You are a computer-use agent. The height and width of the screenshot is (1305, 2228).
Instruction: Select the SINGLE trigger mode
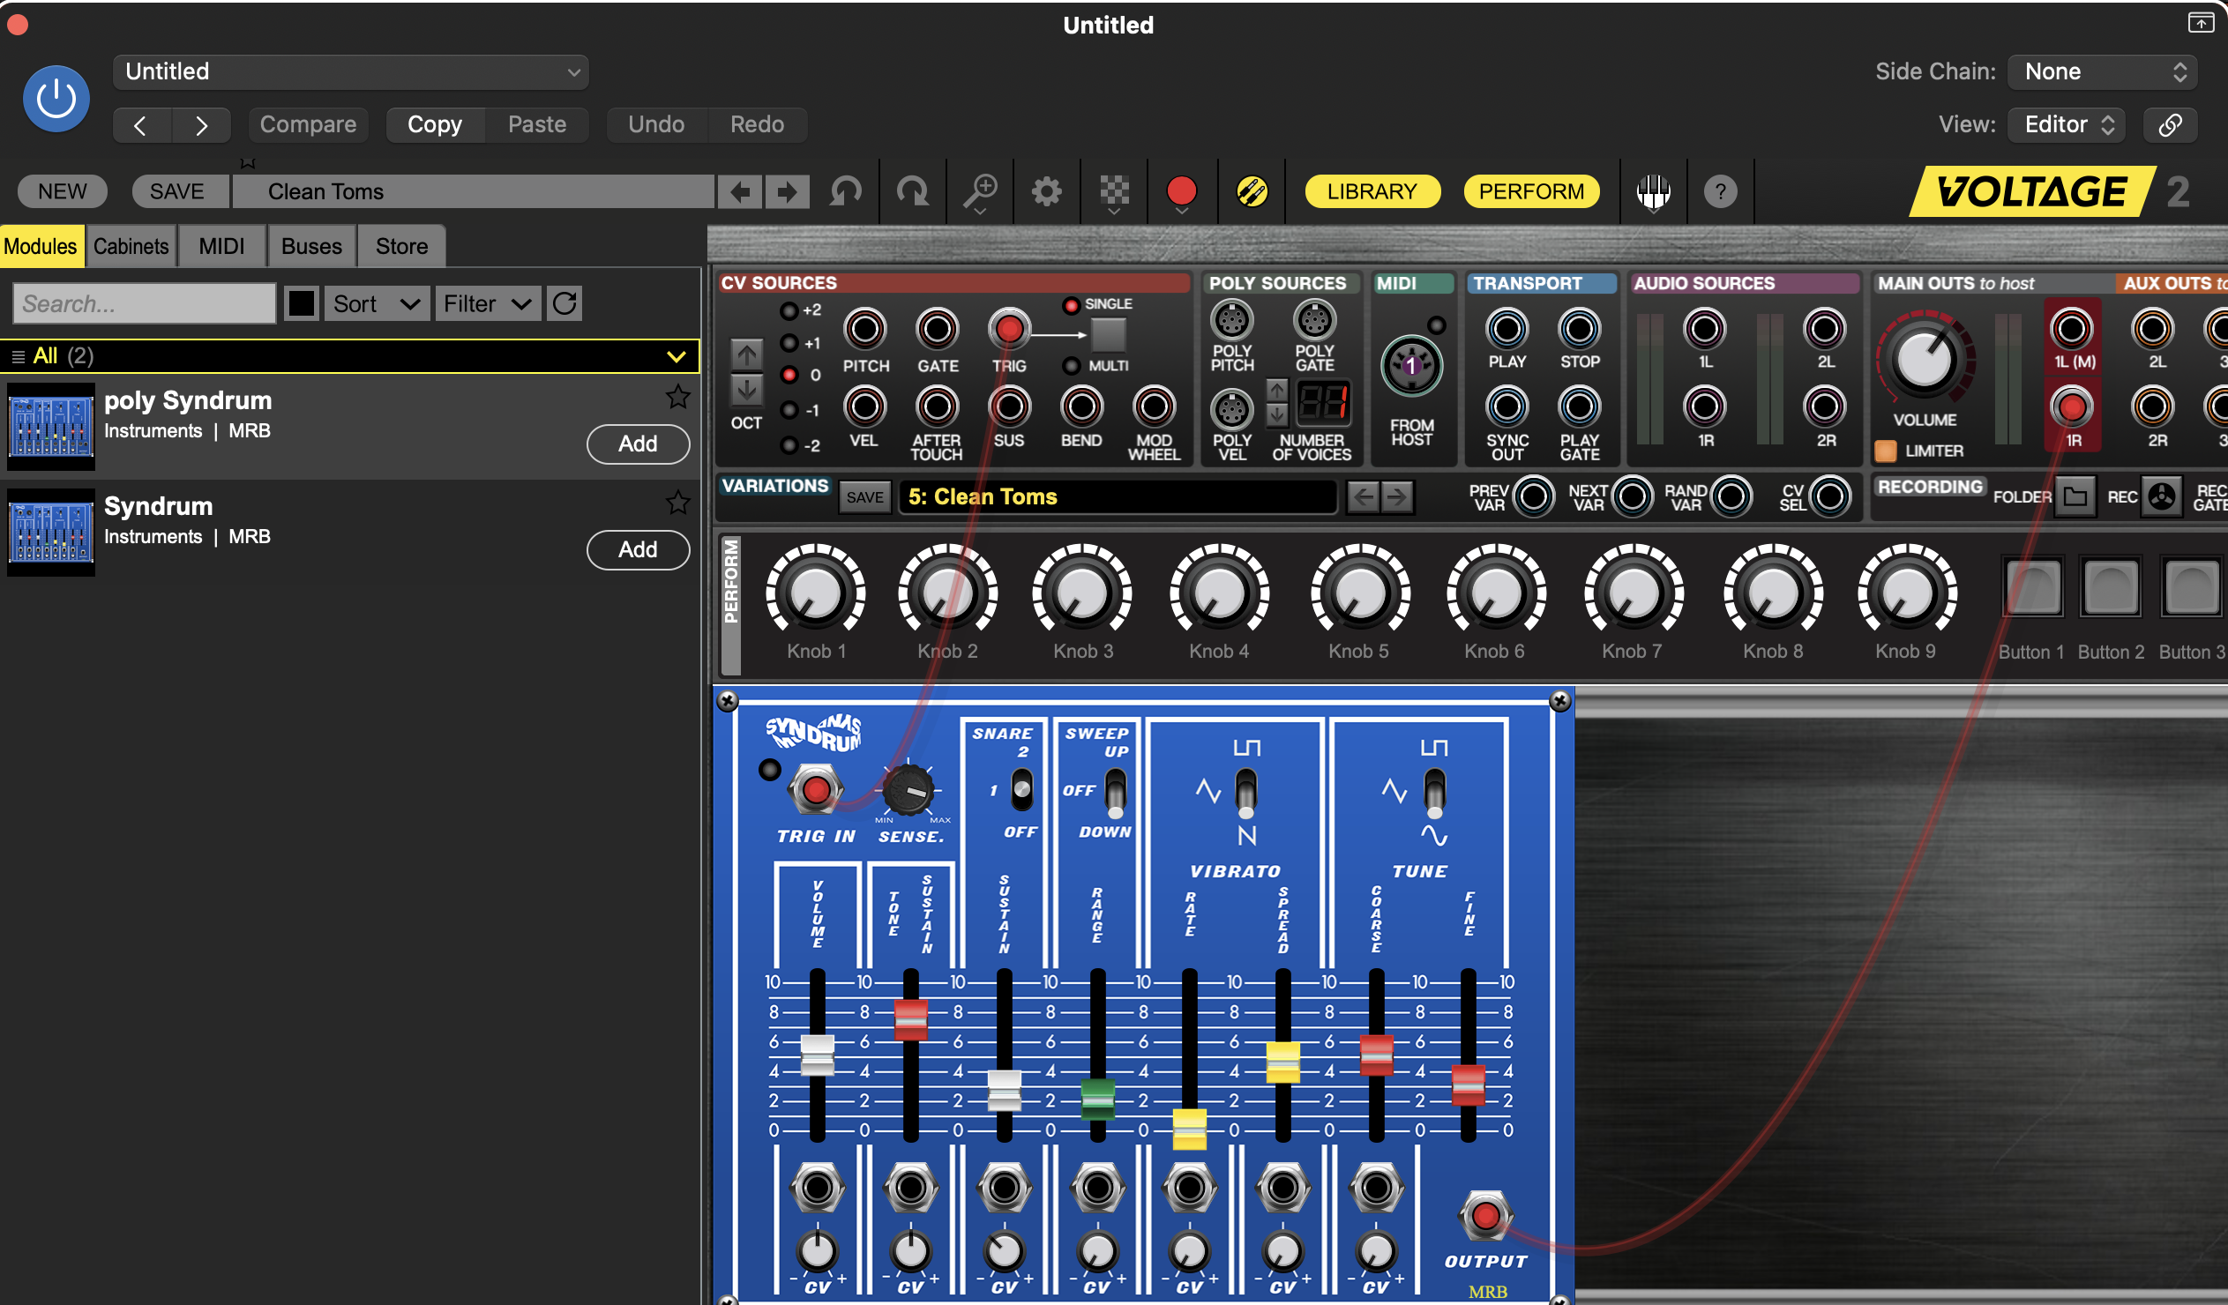click(1072, 305)
